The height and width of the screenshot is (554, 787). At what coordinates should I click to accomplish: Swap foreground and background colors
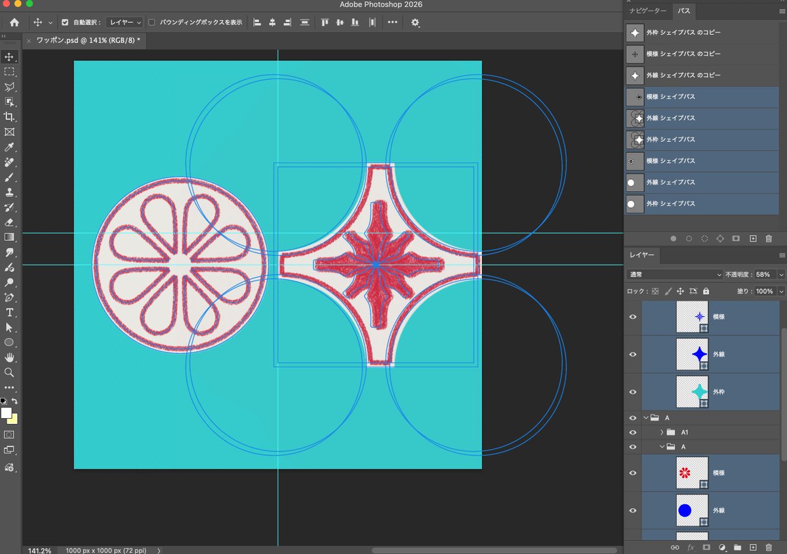point(14,401)
